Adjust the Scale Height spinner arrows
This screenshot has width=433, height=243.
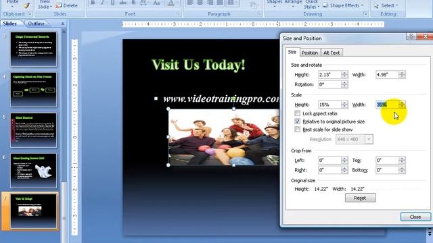tap(344, 105)
